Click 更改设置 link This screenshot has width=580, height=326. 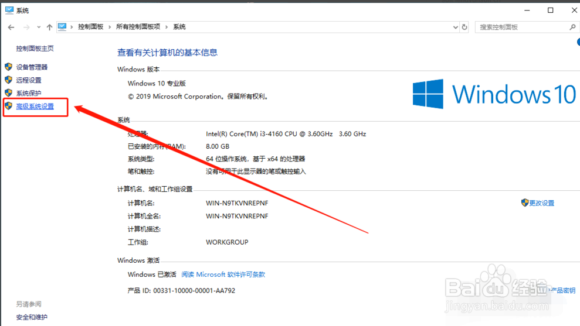click(541, 203)
